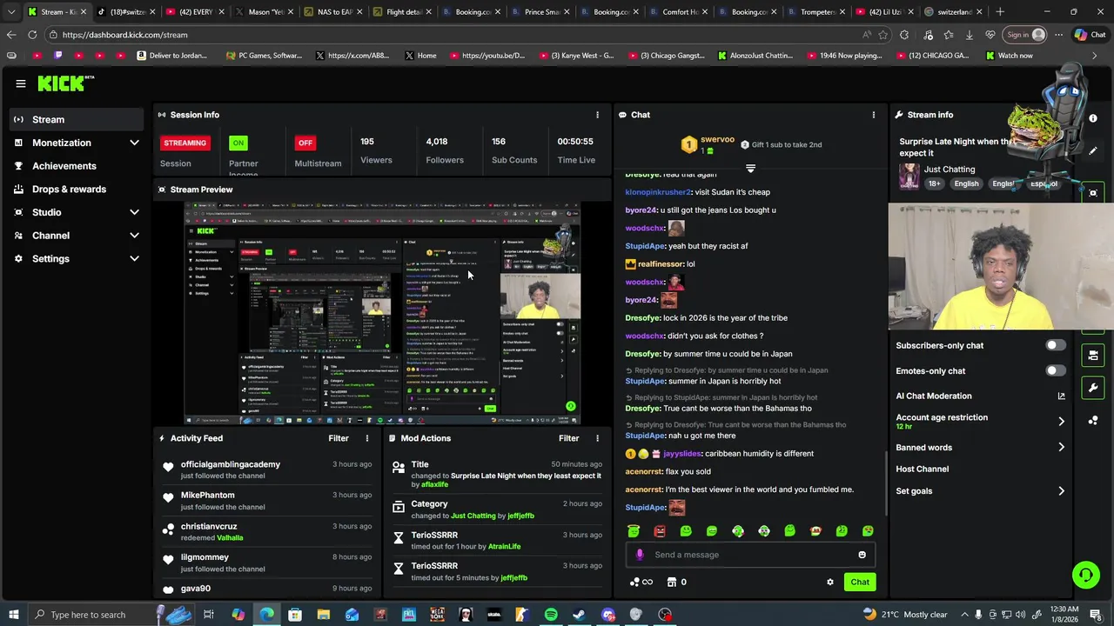Toggle Emotes-only chat switch
The height and width of the screenshot is (626, 1114).
(1054, 371)
